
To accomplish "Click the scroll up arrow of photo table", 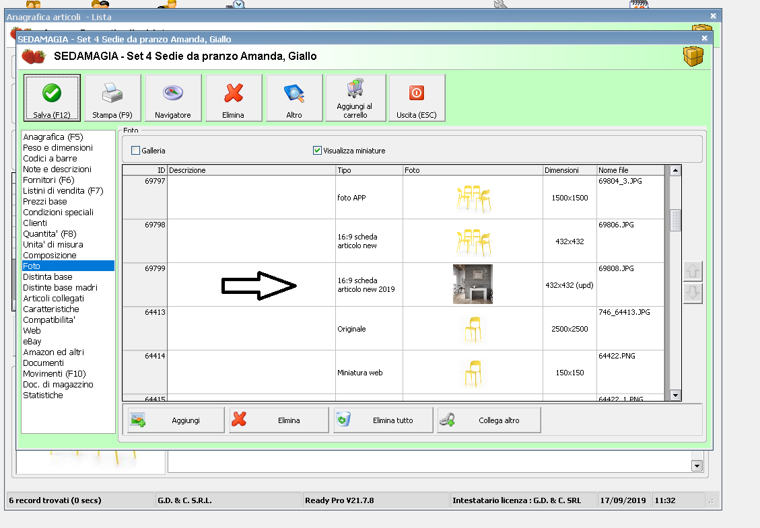I will 675,171.
